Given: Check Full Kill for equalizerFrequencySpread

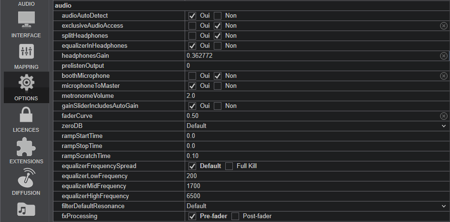Looking at the screenshot, I should (x=229, y=166).
